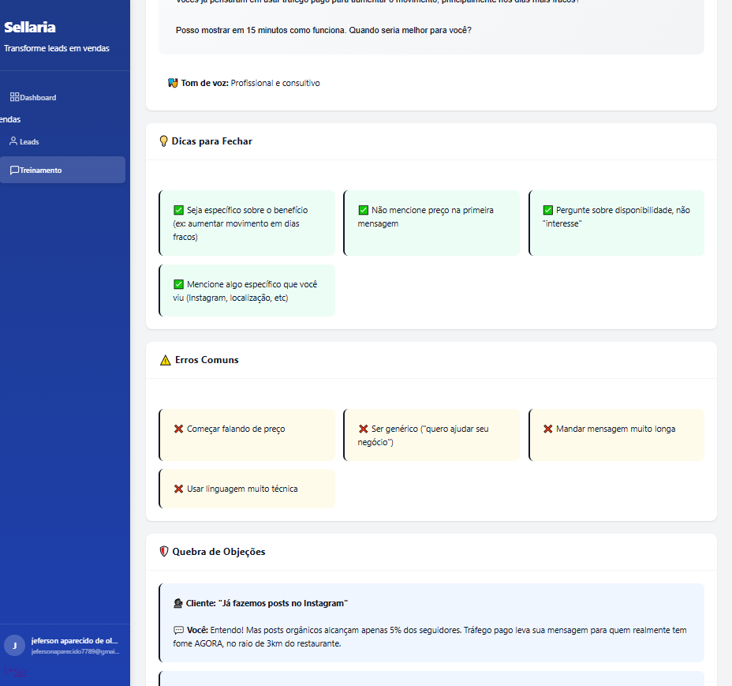Click the 'Já fazemos posts no Instagram' objection card
This screenshot has height=686, width=732.
[431, 623]
